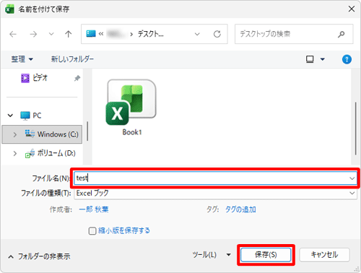This screenshot has width=361, height=273.
Task: Enable 縮小版を保存する checkbox
Action: click(92, 231)
